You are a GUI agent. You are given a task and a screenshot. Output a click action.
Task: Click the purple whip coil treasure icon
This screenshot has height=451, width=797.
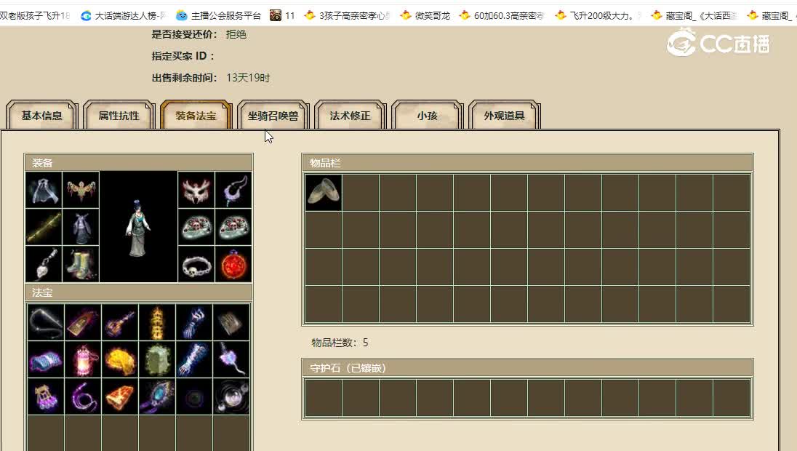coord(83,396)
